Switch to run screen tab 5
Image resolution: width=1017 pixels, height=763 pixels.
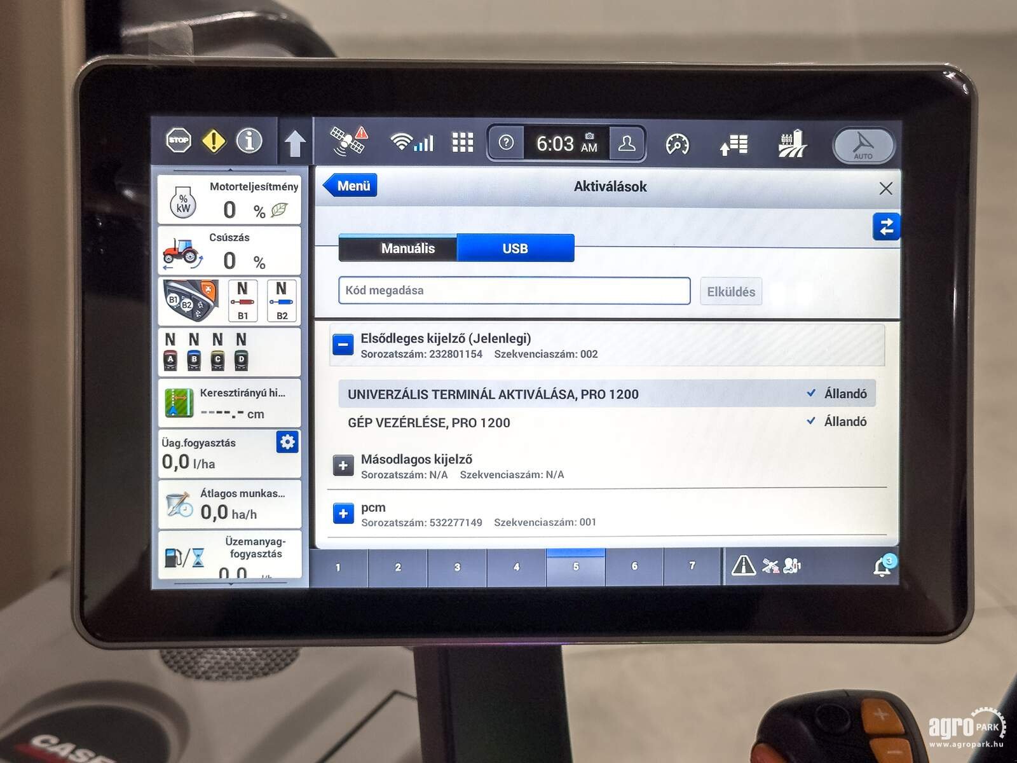(576, 567)
